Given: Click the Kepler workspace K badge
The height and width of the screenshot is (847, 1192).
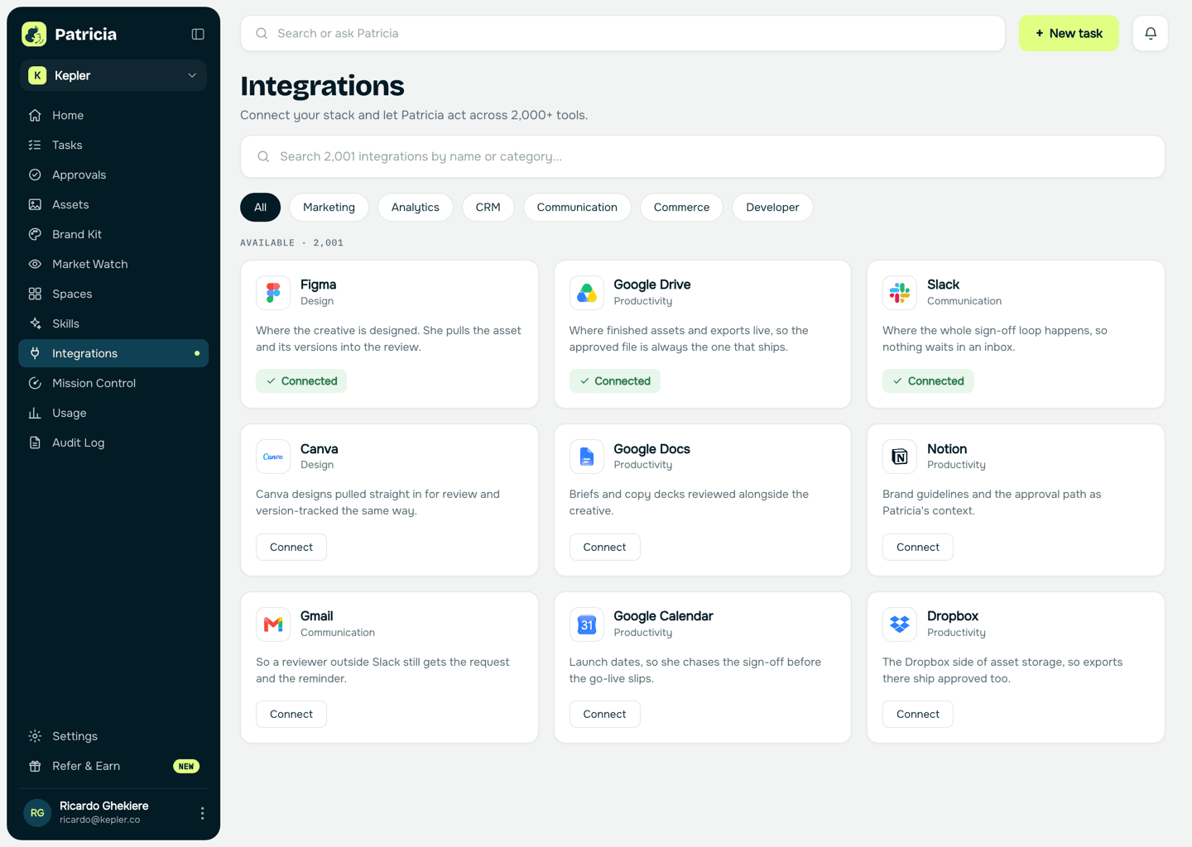Looking at the screenshot, I should [x=37, y=75].
